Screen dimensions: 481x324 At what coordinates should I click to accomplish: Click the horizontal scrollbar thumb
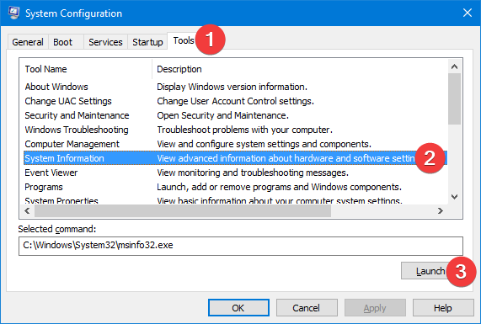[183, 211]
